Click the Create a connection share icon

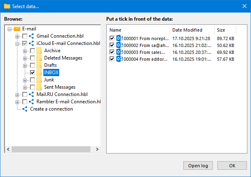point(25,109)
